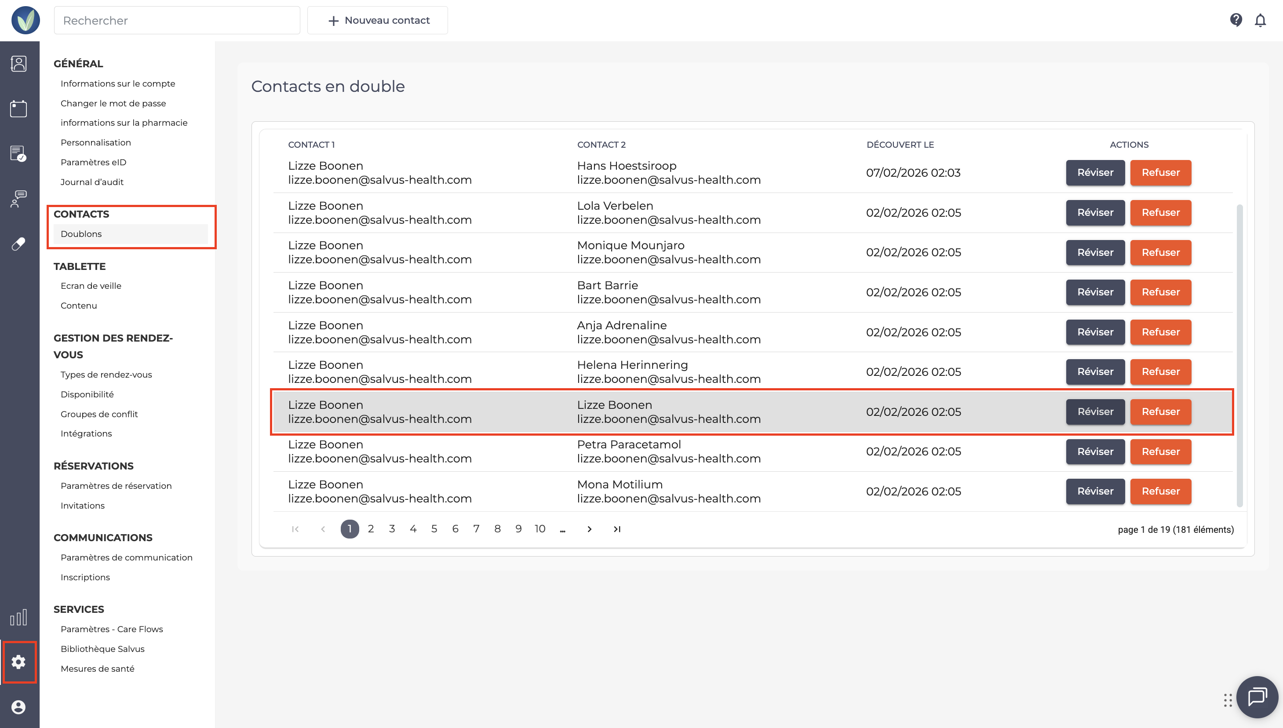Go to next page arrow
The width and height of the screenshot is (1283, 728).
(x=590, y=529)
